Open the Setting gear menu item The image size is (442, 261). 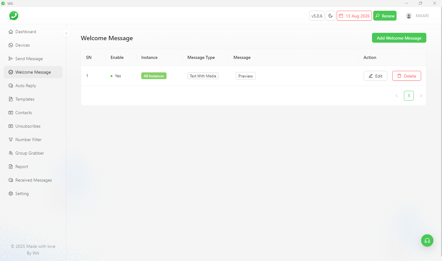pos(22,194)
